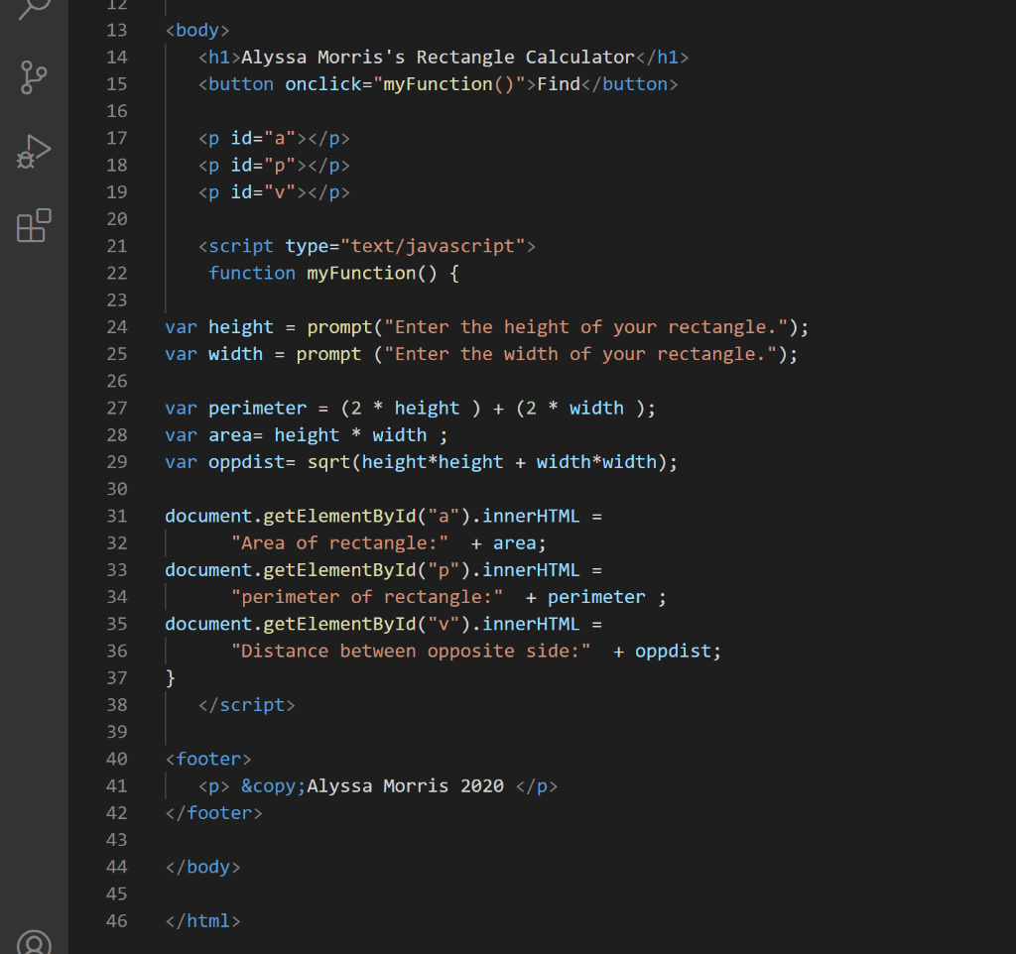Click "Enter the width of your rectangle." string
The image size is (1016, 954).
coord(579,354)
